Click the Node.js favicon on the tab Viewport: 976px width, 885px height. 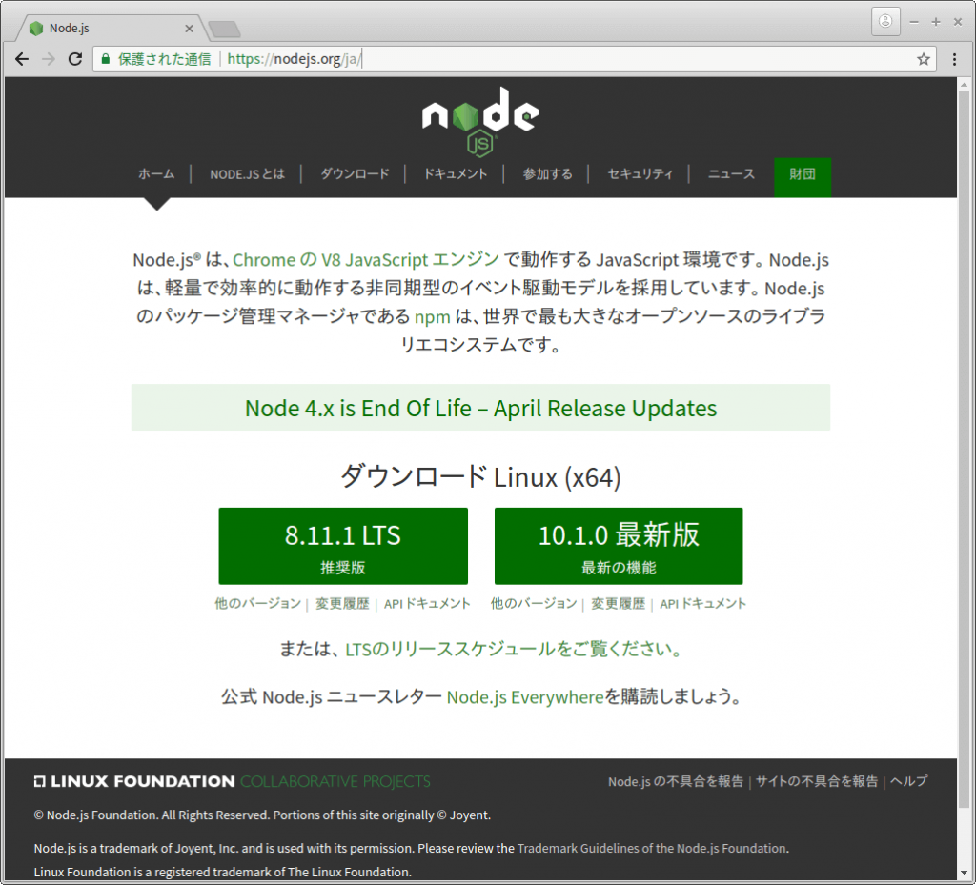coord(36,28)
